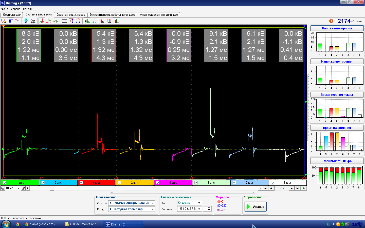Viewport: 365px width, 228px height.
Task: Click the Анализ button
Action: [255, 207]
